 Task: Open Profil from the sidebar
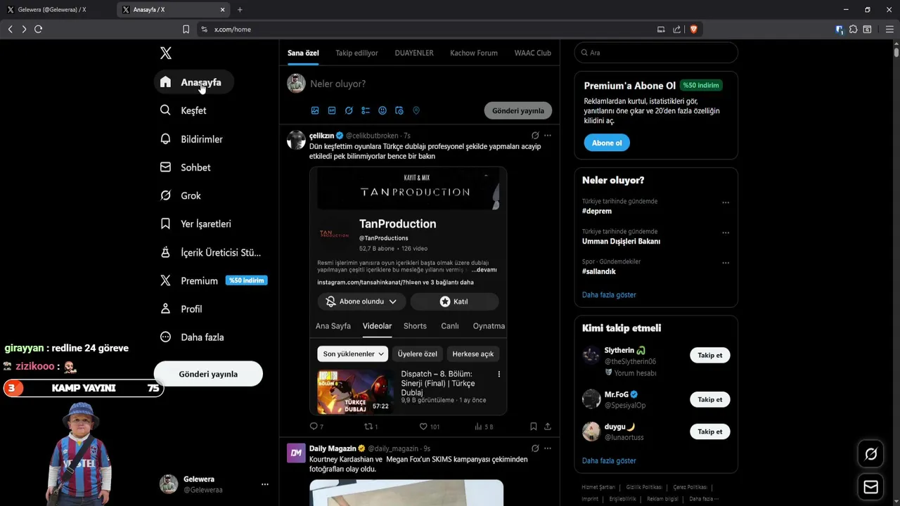(x=181, y=309)
